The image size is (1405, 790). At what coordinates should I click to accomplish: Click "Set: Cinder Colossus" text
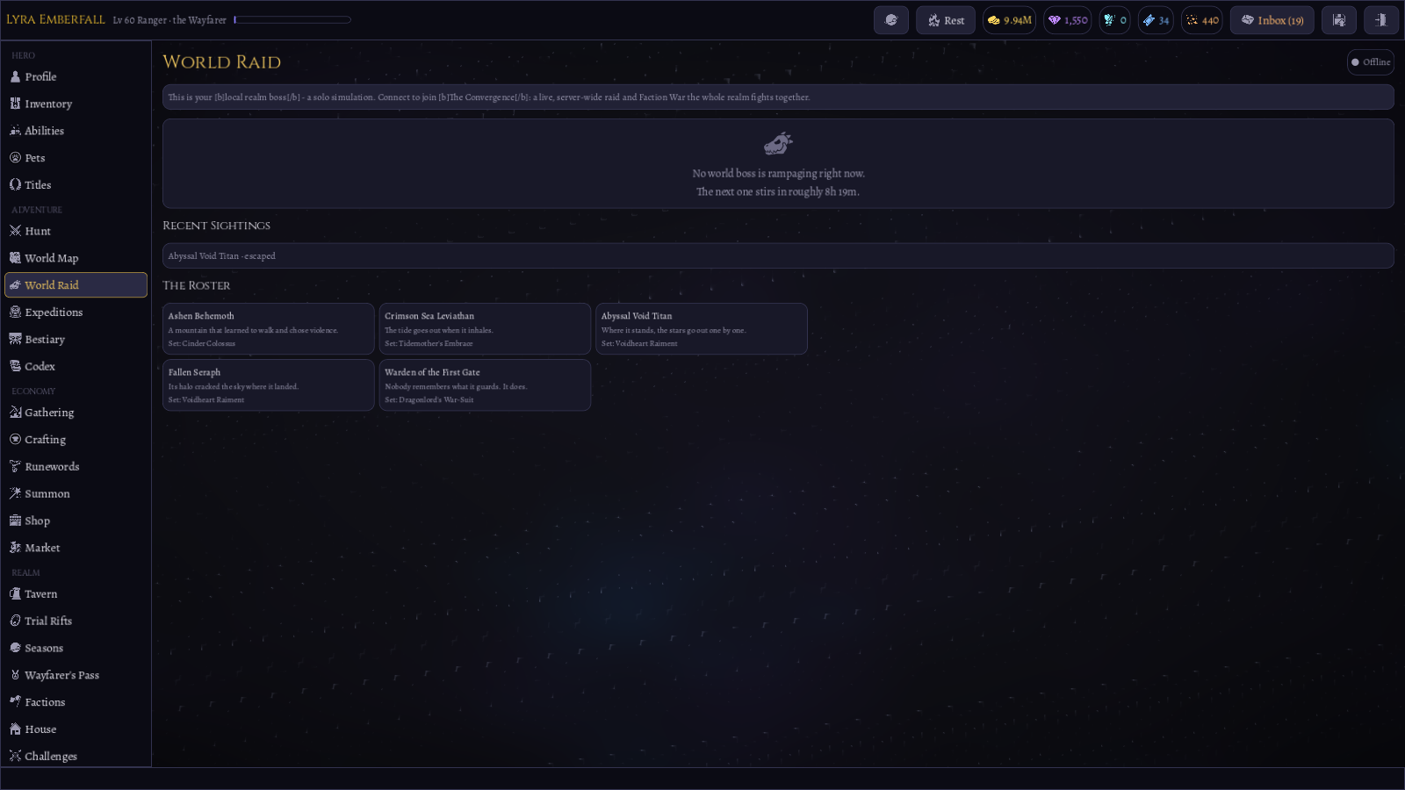pyautogui.click(x=202, y=343)
